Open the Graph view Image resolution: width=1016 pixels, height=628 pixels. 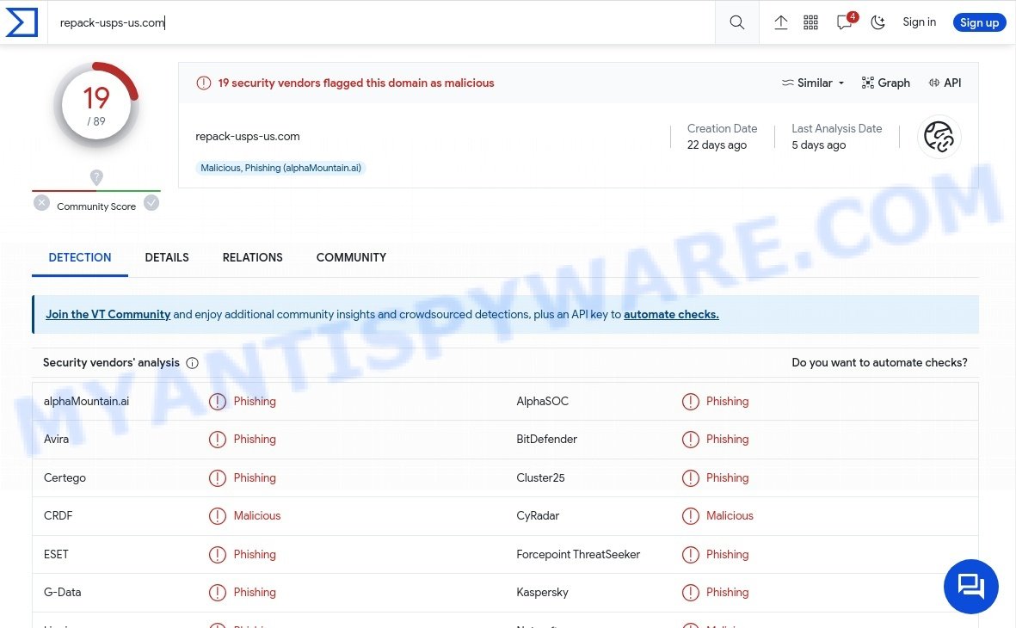pyautogui.click(x=886, y=83)
